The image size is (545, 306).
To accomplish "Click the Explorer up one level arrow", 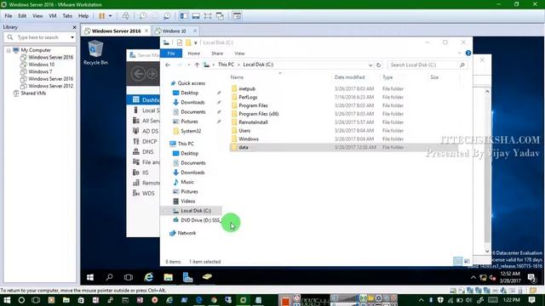I will [197, 65].
